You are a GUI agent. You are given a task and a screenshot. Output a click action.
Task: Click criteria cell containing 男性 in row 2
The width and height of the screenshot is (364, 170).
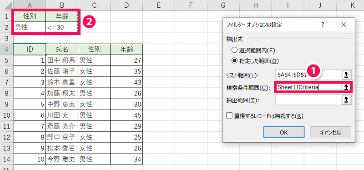coord(30,27)
